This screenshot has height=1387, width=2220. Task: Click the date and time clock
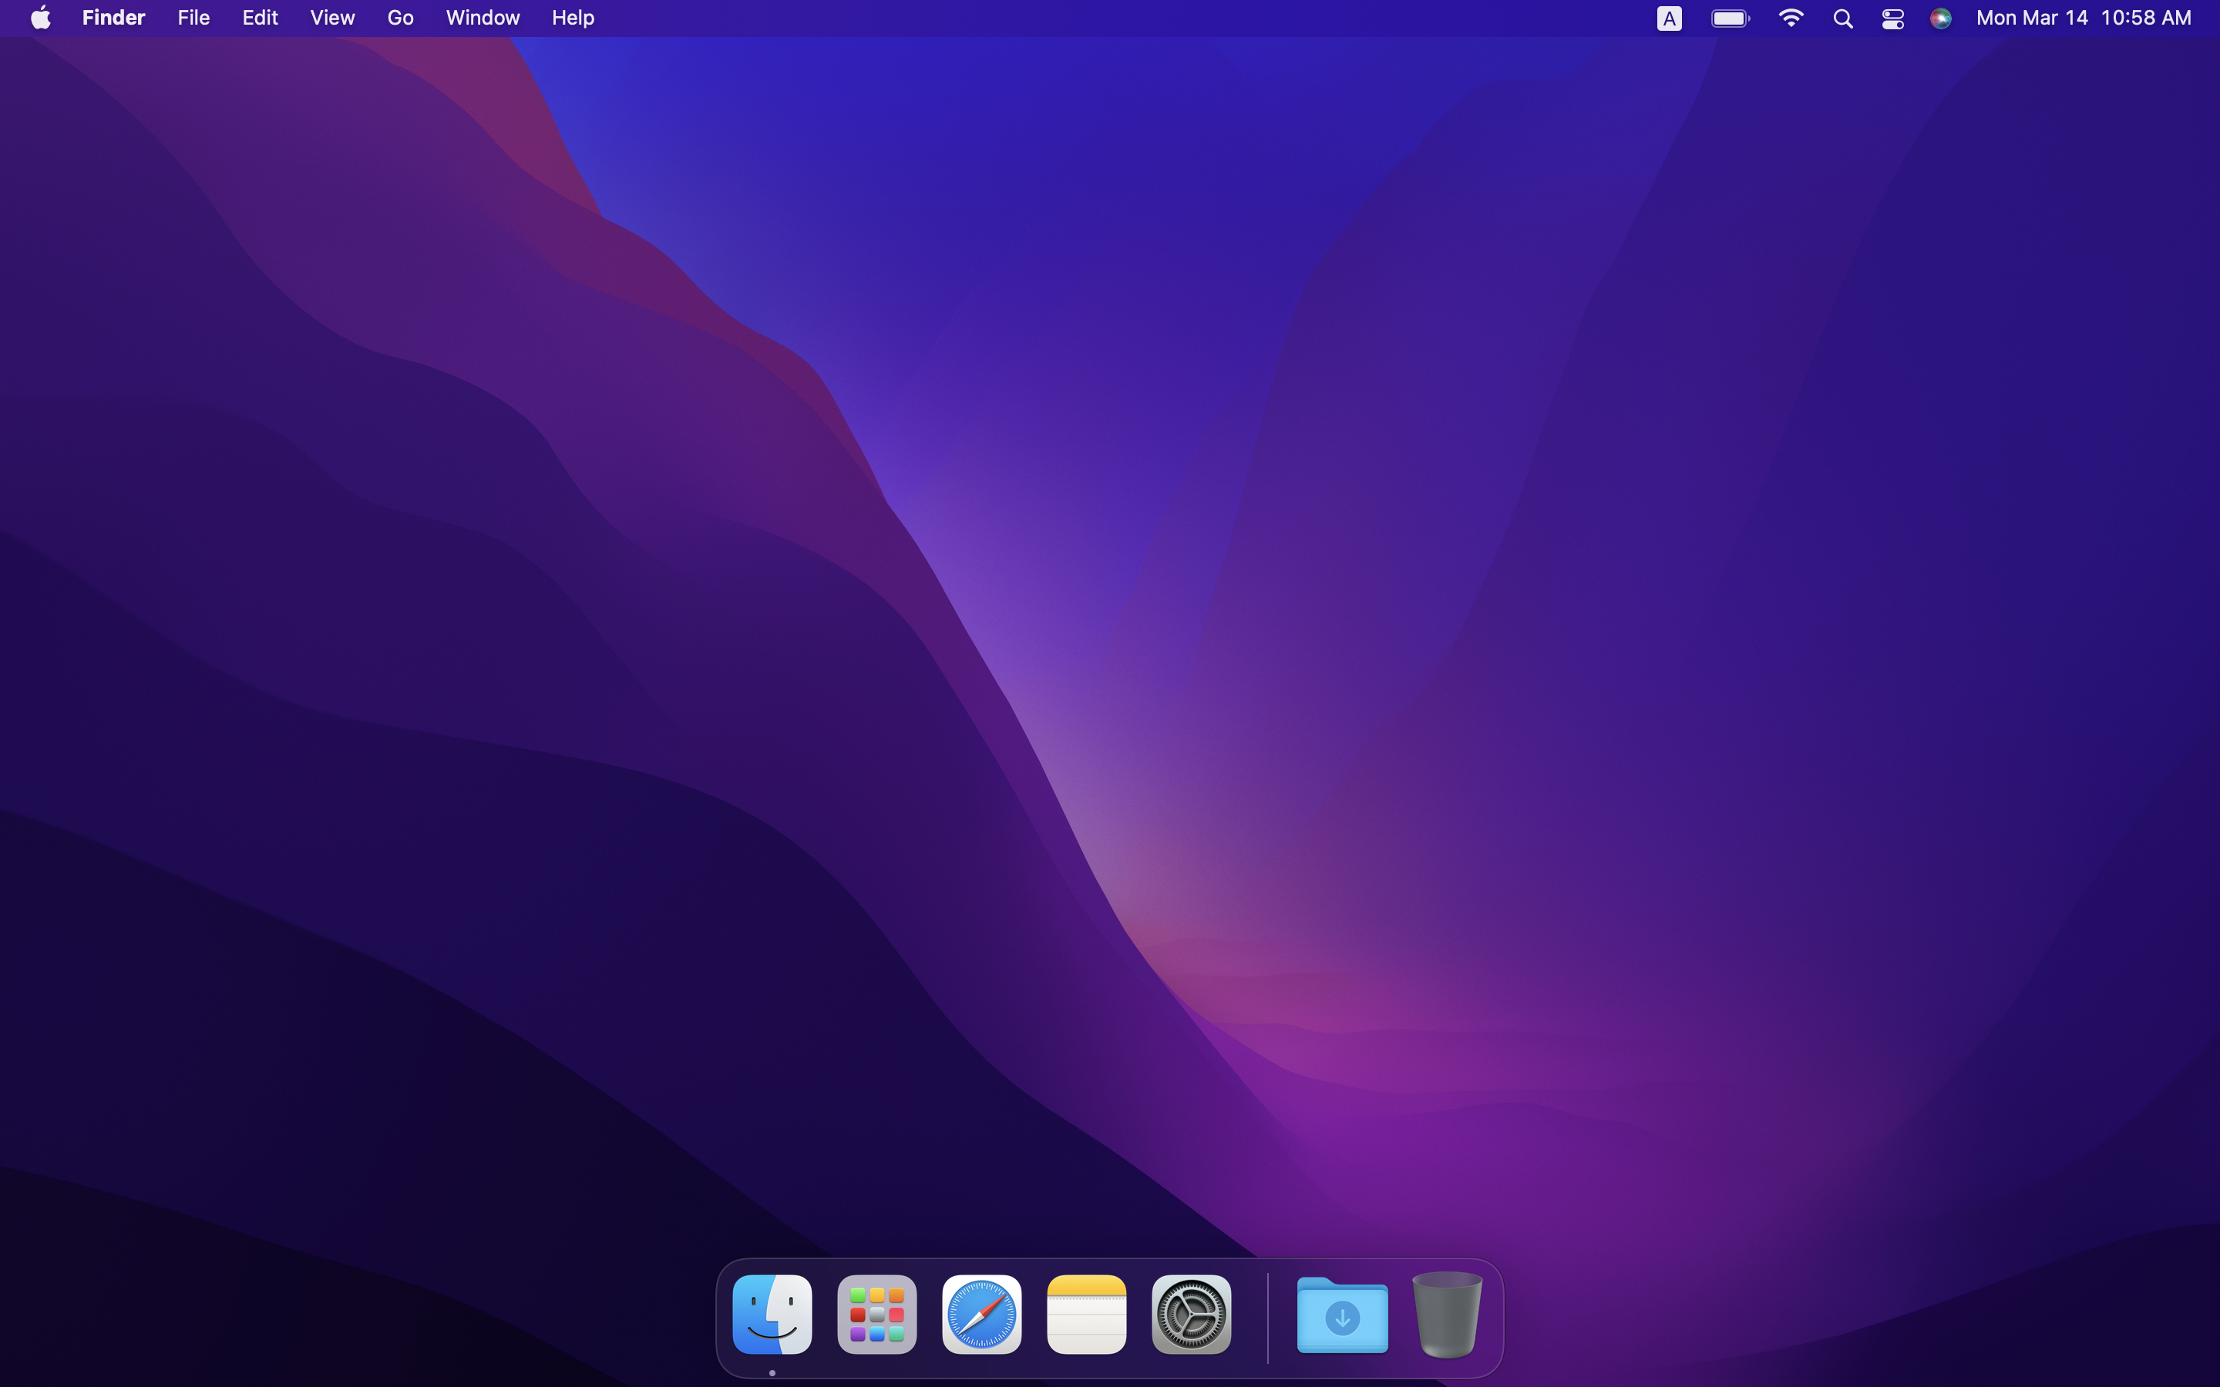click(x=2084, y=18)
